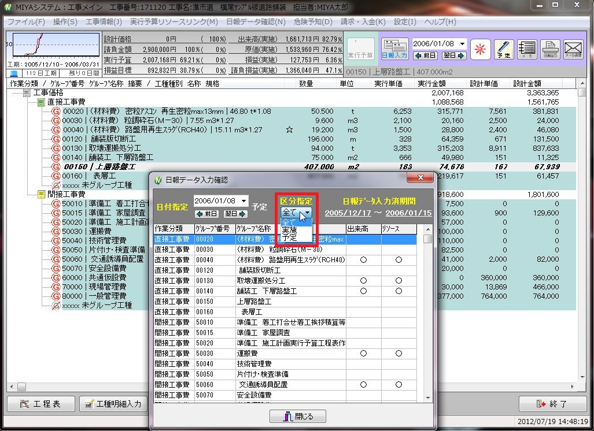
Task: Open the メモ notepad icon
Action: pos(526,49)
